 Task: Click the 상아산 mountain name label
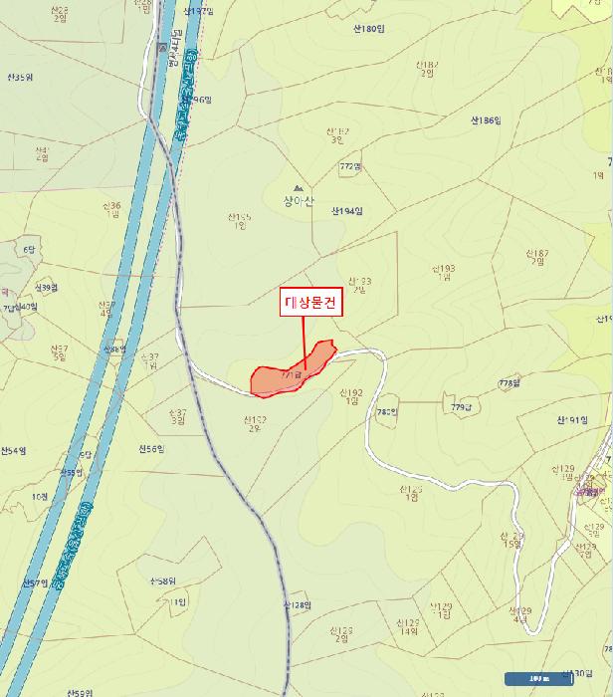299,201
